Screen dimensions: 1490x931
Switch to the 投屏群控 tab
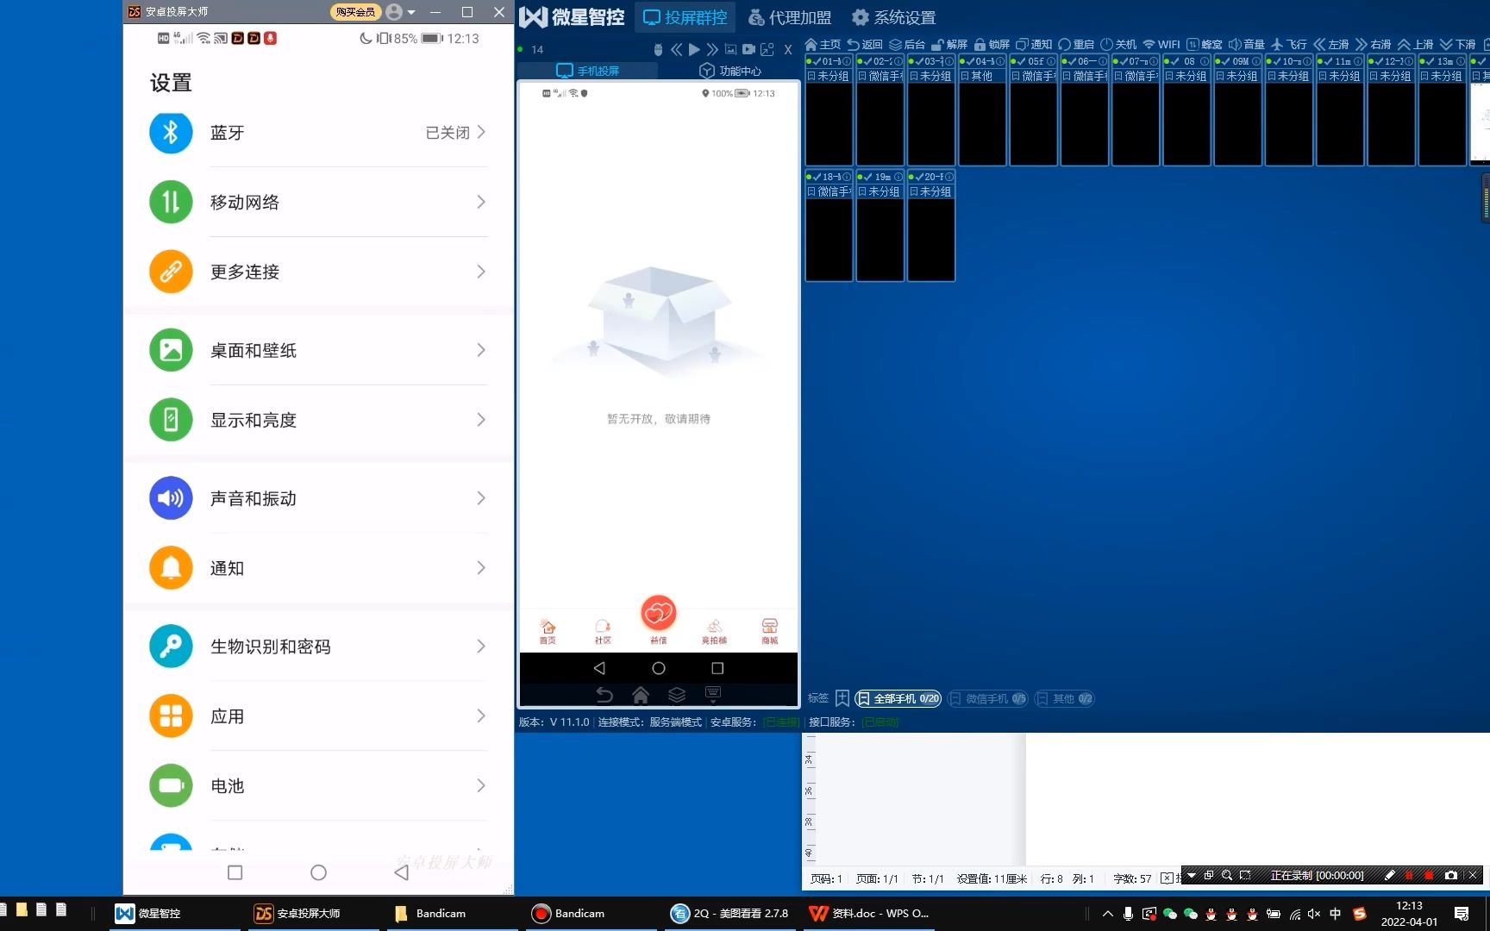[x=686, y=17]
